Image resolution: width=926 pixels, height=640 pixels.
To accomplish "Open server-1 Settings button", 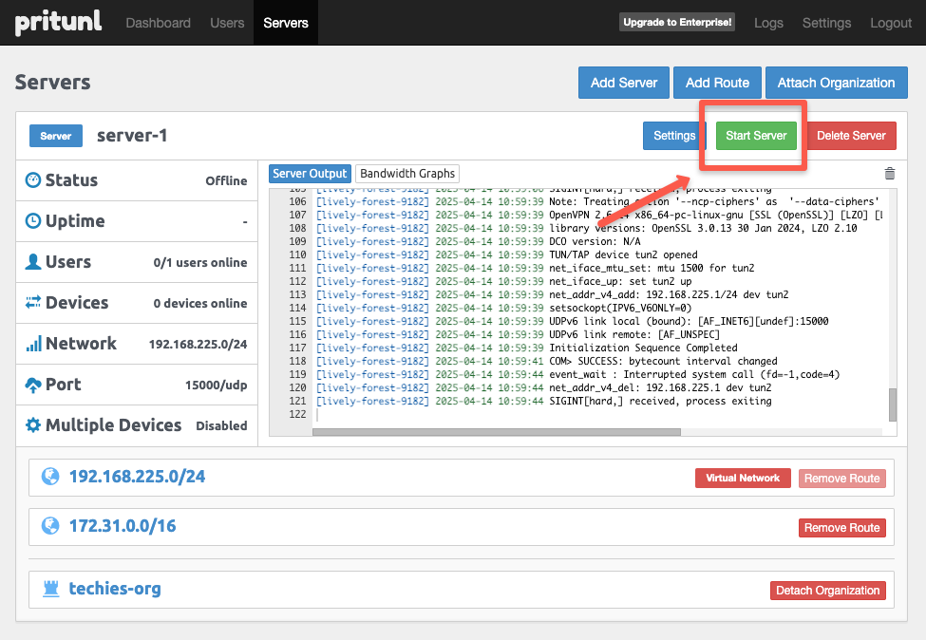I will tap(673, 136).
